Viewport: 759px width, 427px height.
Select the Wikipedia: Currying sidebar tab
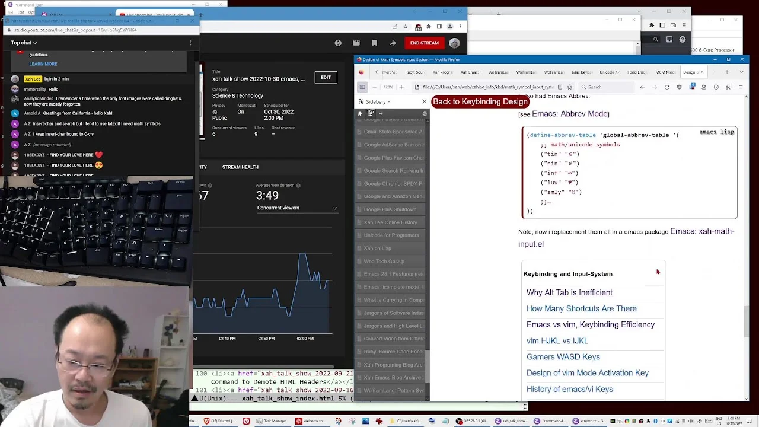point(391,300)
